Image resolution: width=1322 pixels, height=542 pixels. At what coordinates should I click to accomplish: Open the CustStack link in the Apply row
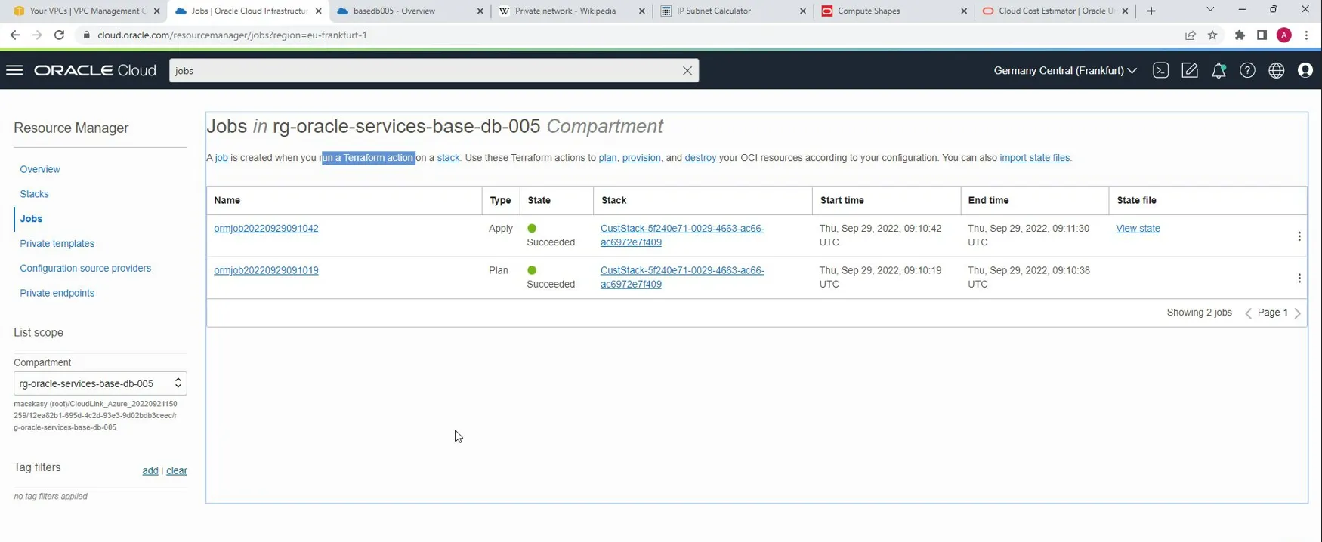pyautogui.click(x=682, y=236)
